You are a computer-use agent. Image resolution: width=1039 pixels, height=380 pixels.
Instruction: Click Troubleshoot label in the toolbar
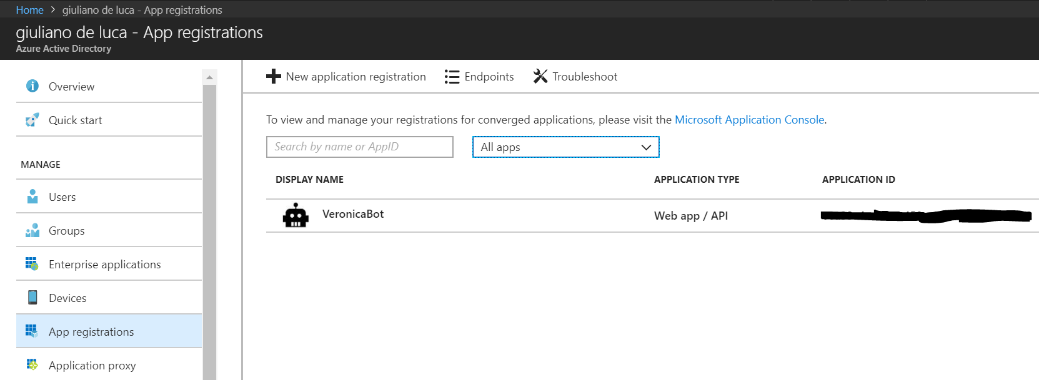point(585,77)
